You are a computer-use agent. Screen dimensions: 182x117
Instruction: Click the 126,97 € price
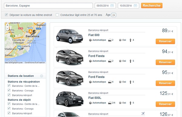click(166, 114)
